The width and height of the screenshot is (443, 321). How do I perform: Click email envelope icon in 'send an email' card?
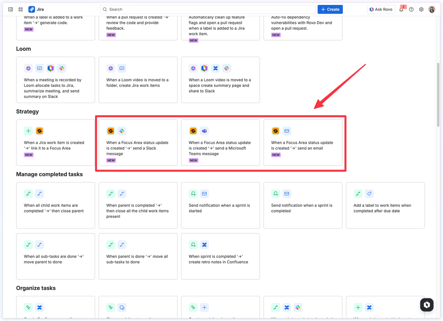click(x=287, y=131)
